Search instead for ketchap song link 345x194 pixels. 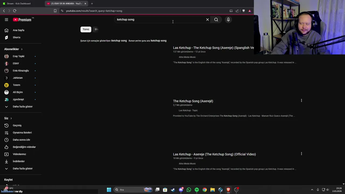[x=158, y=41]
